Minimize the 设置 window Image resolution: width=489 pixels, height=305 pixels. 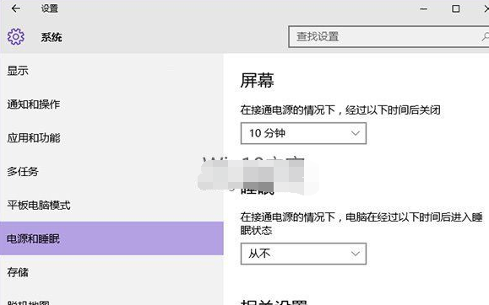[x=423, y=8]
